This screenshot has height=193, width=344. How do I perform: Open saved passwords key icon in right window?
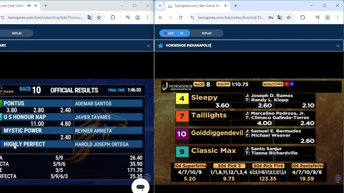pyautogui.click(x=271, y=17)
